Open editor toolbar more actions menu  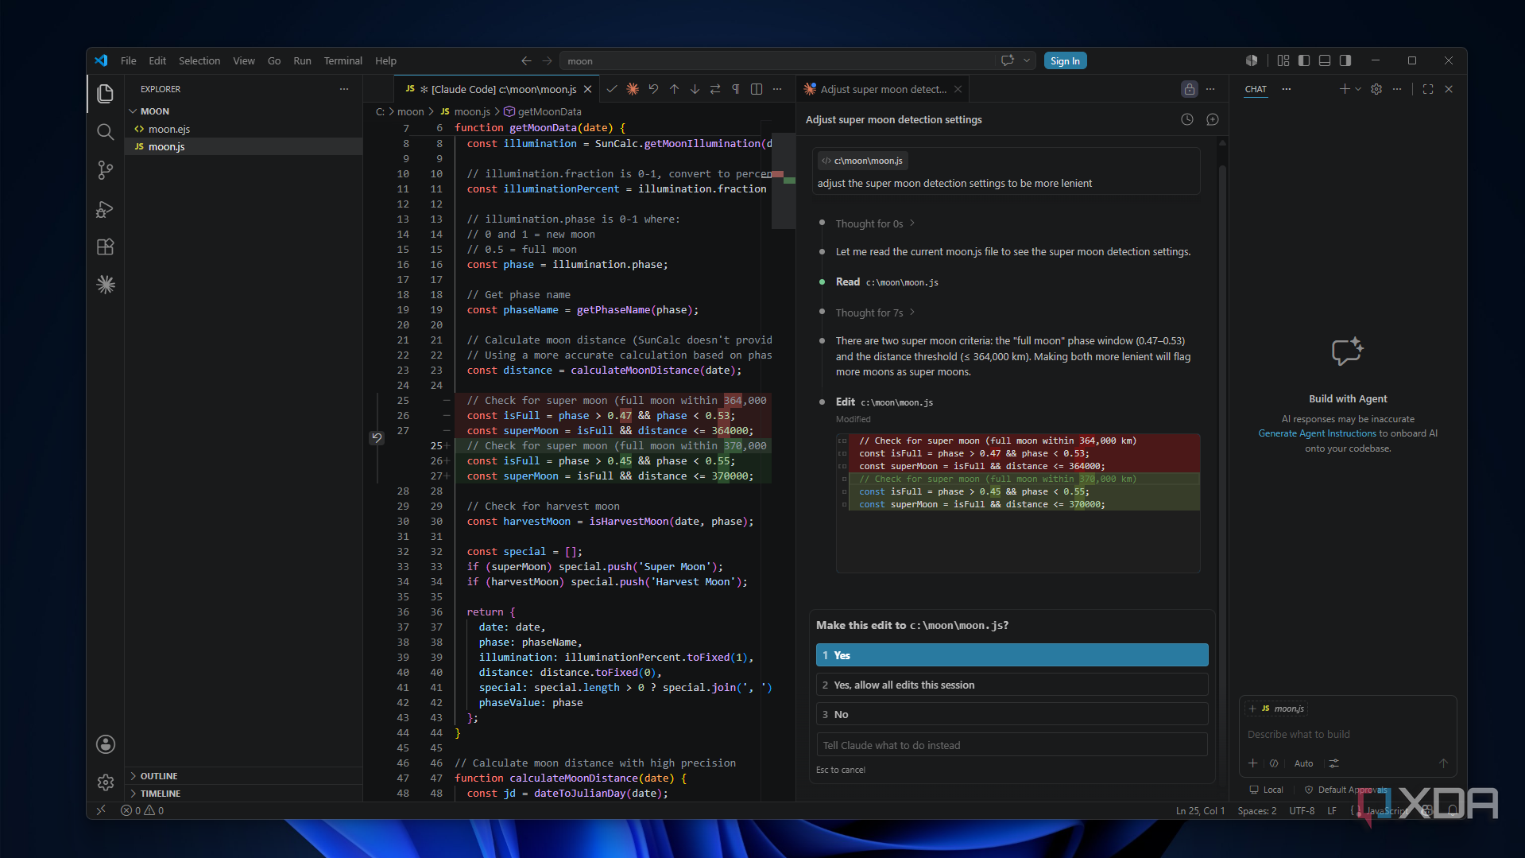pos(777,89)
